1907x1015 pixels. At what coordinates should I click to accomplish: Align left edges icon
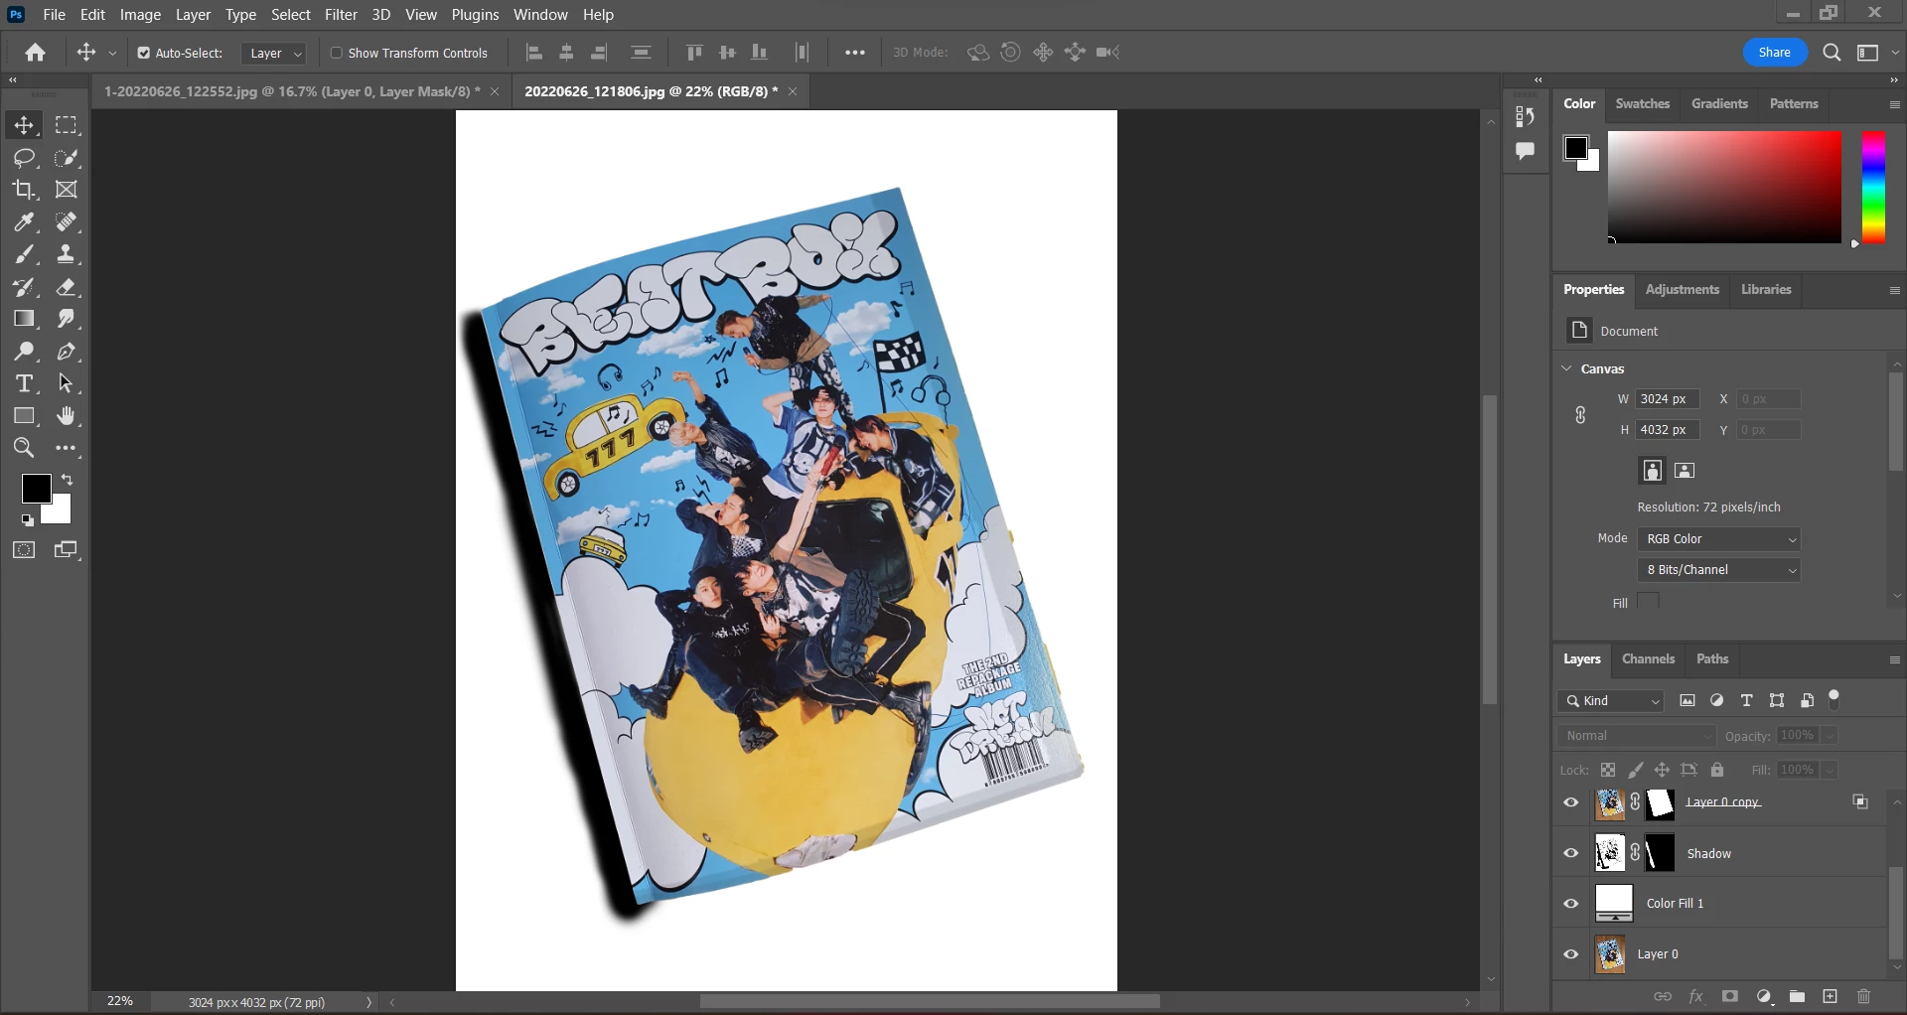534,53
